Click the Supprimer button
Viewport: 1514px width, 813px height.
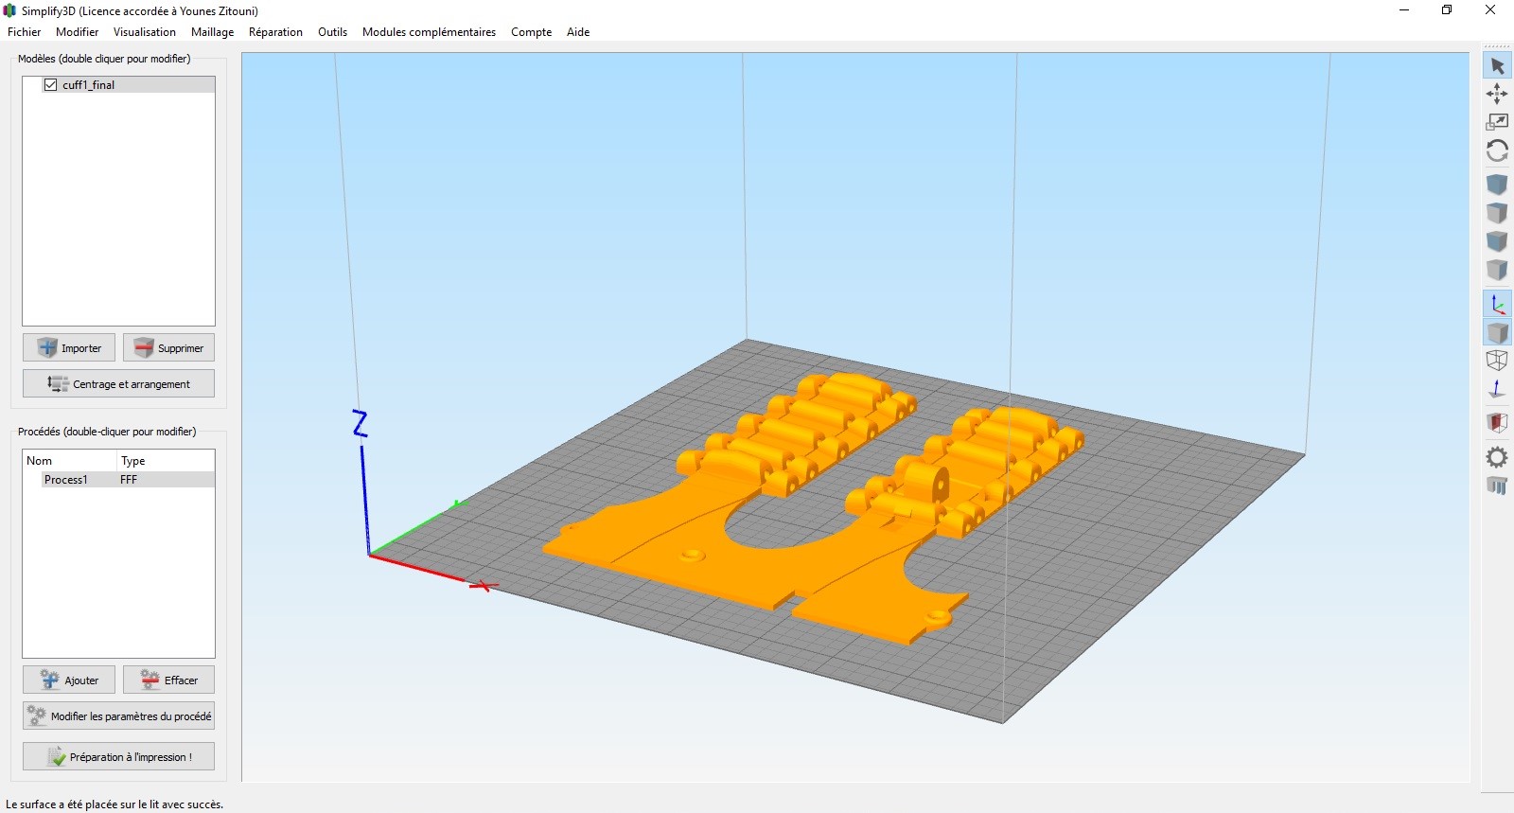click(x=168, y=347)
